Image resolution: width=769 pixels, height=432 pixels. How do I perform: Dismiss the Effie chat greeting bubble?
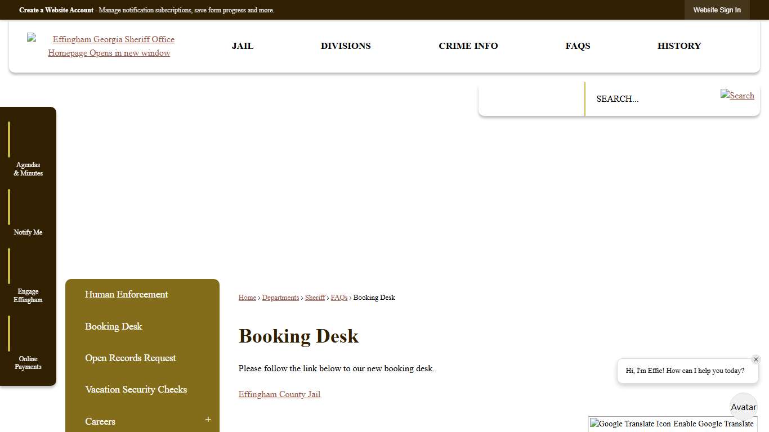pos(756,359)
